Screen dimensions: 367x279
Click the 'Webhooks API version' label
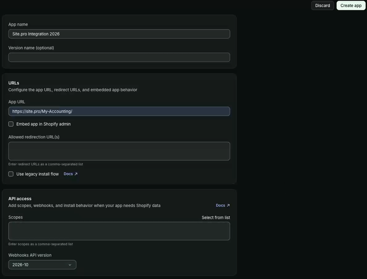coord(30,255)
